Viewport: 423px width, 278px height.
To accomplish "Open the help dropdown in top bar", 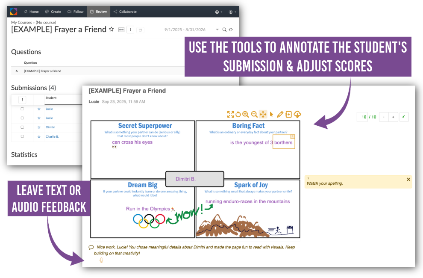I will point(218,12).
